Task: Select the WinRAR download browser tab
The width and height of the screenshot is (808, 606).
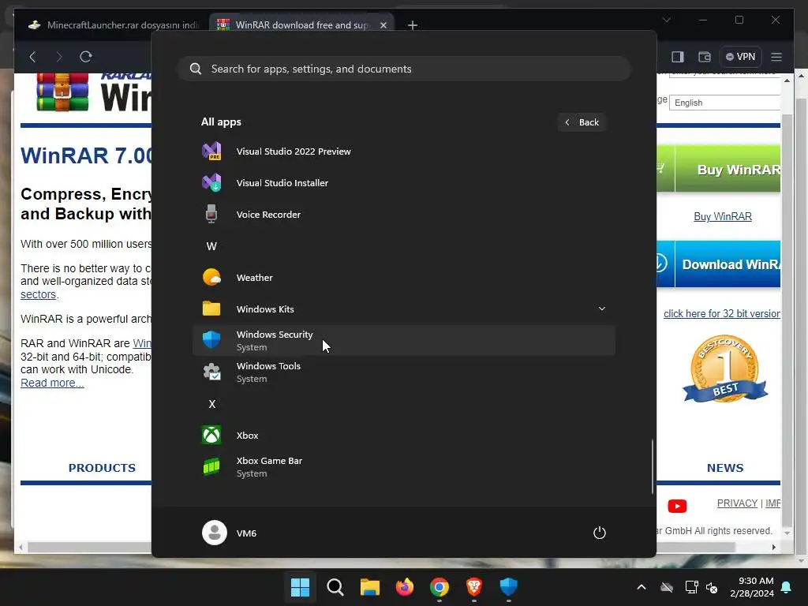Action: 301,24
